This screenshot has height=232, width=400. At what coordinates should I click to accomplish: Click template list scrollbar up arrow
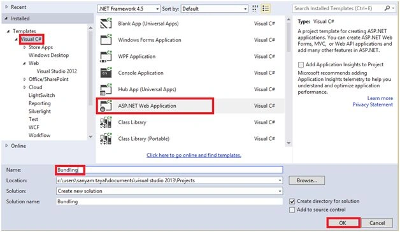point(289,19)
